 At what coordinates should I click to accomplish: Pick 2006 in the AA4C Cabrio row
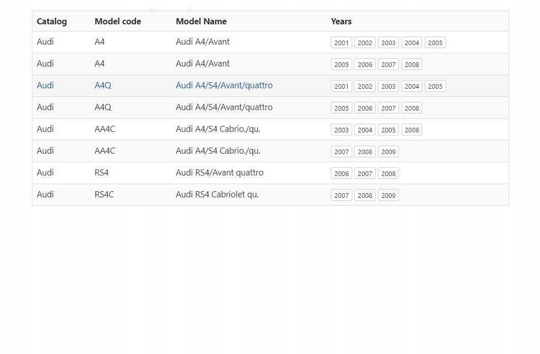[412, 130]
